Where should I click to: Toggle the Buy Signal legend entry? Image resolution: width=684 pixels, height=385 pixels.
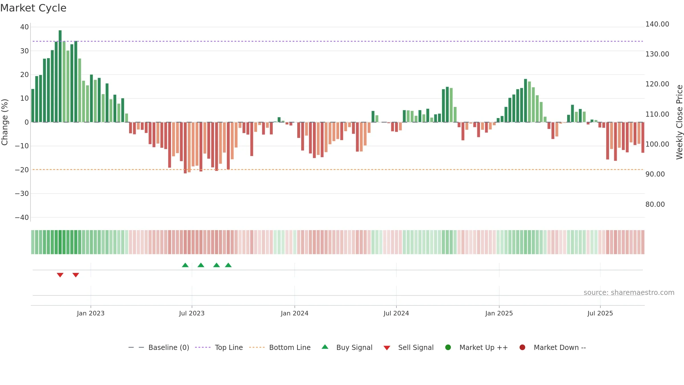coord(347,347)
